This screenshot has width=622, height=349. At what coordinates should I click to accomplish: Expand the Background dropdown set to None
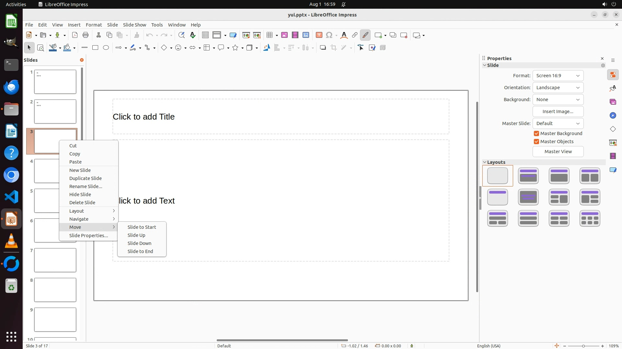[558, 100]
